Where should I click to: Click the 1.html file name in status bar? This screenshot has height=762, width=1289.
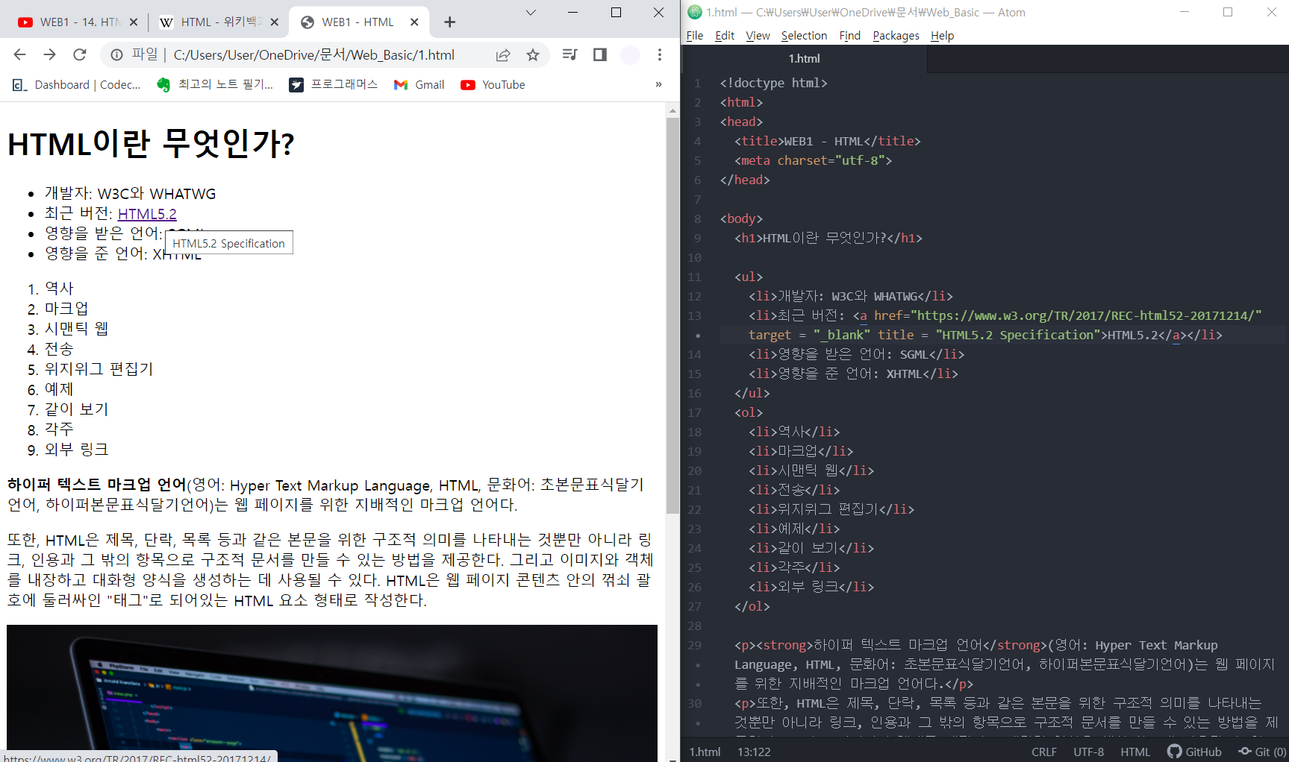tap(705, 752)
